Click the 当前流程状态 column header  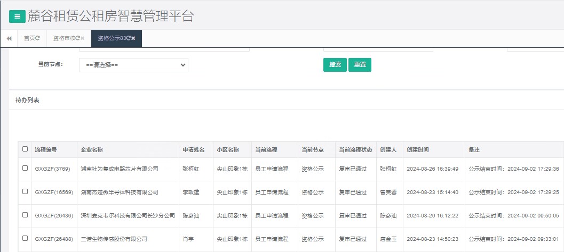tap(355, 150)
